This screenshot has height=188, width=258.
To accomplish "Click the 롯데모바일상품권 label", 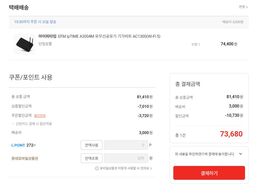I will tap(25, 159).
